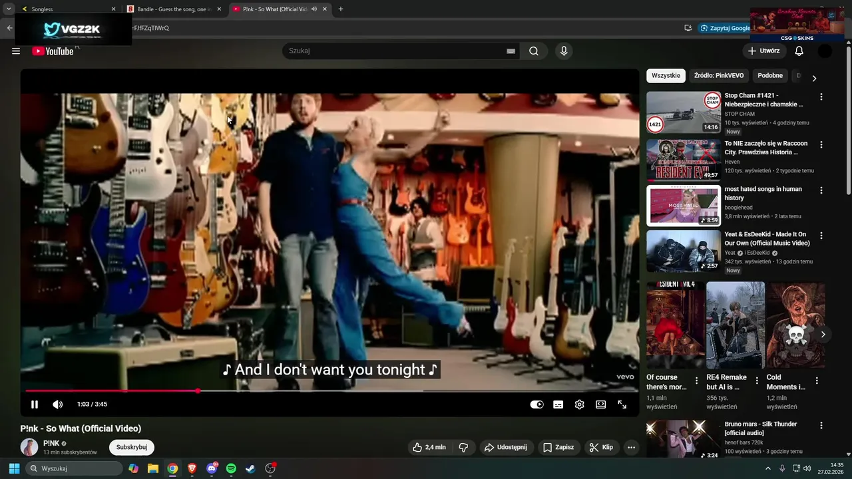Viewport: 852px width, 479px height.
Task: Close the Songless tab
Action: tap(113, 9)
